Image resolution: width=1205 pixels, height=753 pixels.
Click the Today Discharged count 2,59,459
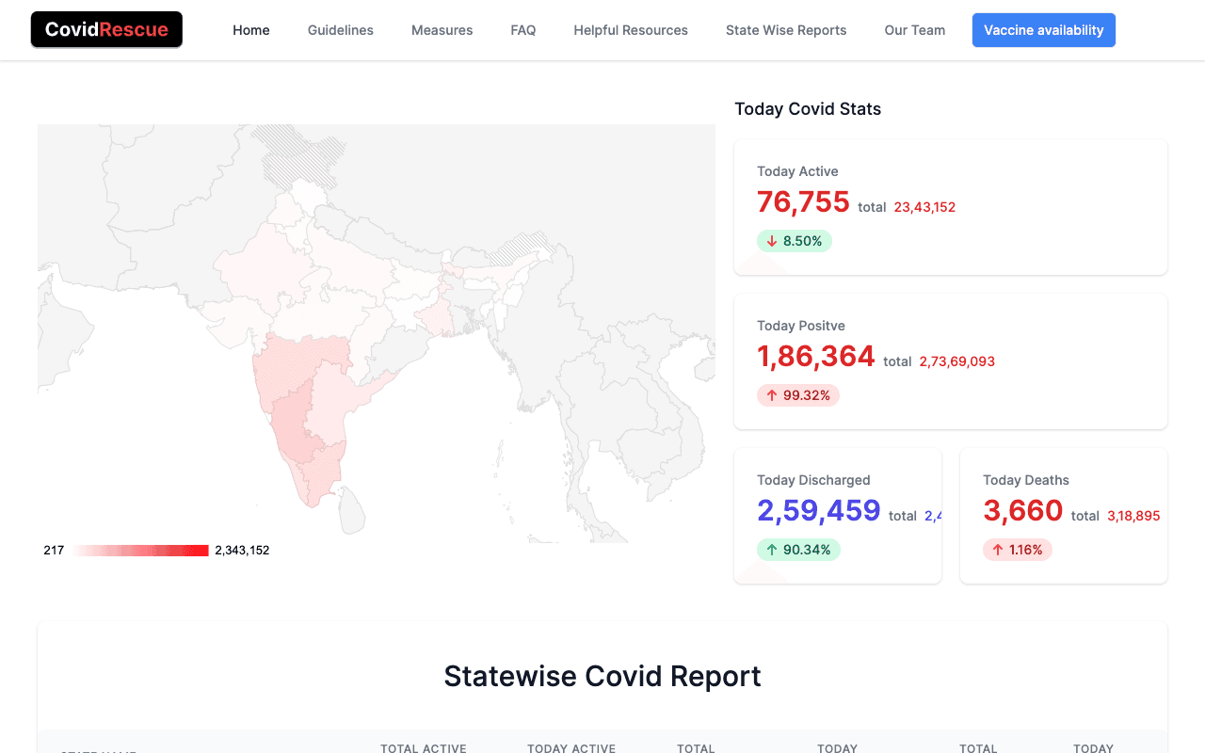click(x=819, y=511)
